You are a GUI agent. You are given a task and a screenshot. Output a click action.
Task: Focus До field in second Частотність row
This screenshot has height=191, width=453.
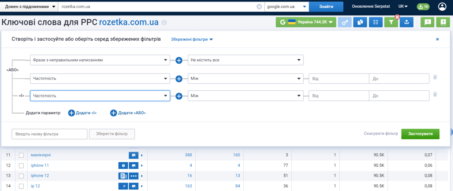click(399, 96)
